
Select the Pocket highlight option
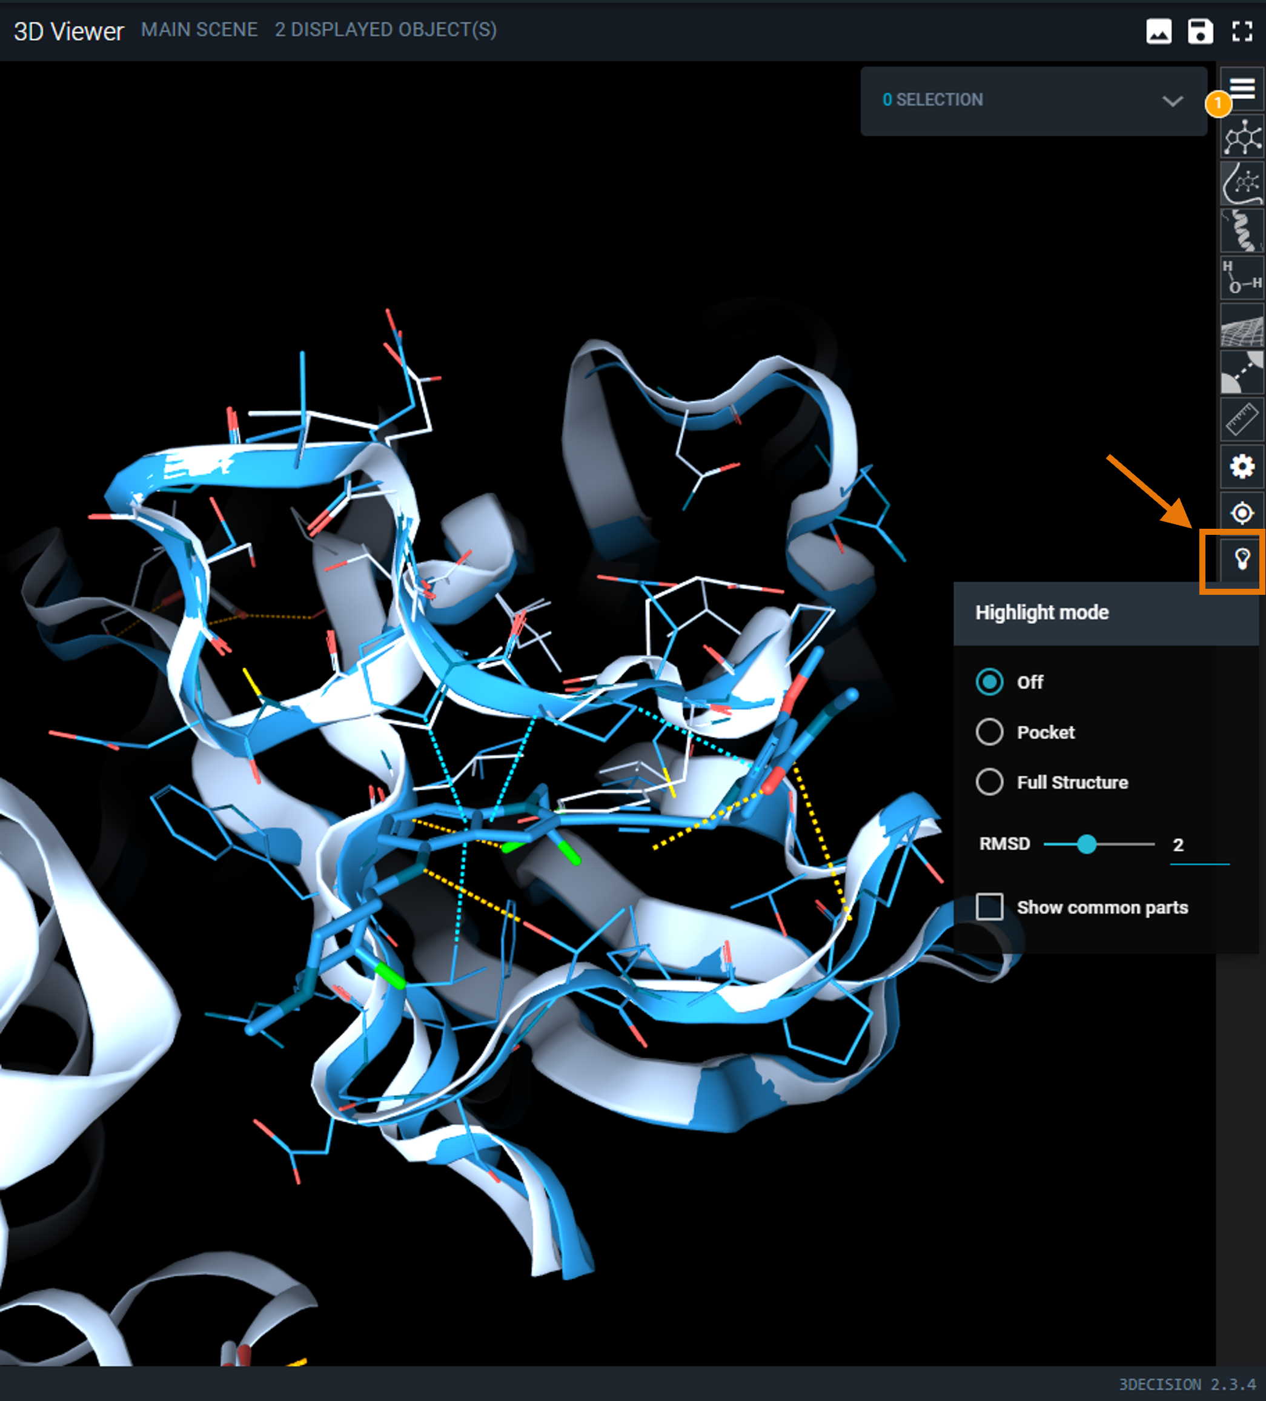tap(989, 732)
